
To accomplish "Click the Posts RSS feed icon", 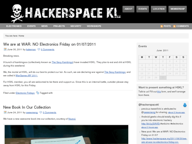I will tap(162, 26).
